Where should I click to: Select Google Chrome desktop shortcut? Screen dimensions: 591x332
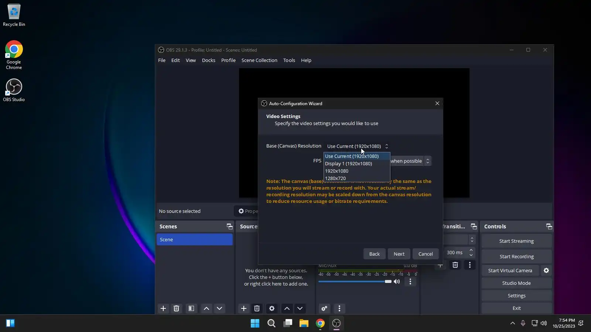tap(14, 55)
